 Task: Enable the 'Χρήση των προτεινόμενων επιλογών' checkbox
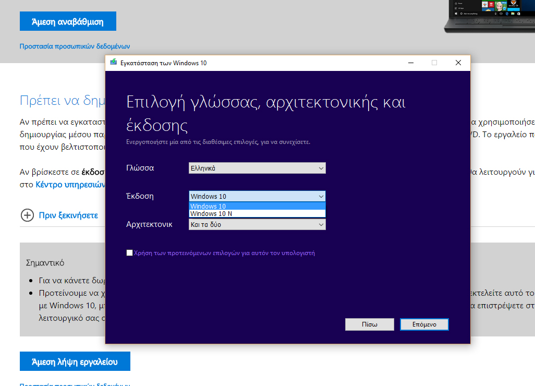pos(129,253)
